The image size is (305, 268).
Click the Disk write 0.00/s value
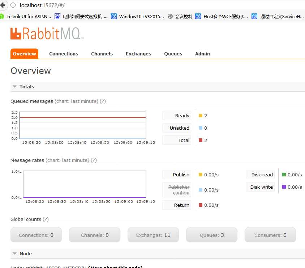[x=295, y=187]
